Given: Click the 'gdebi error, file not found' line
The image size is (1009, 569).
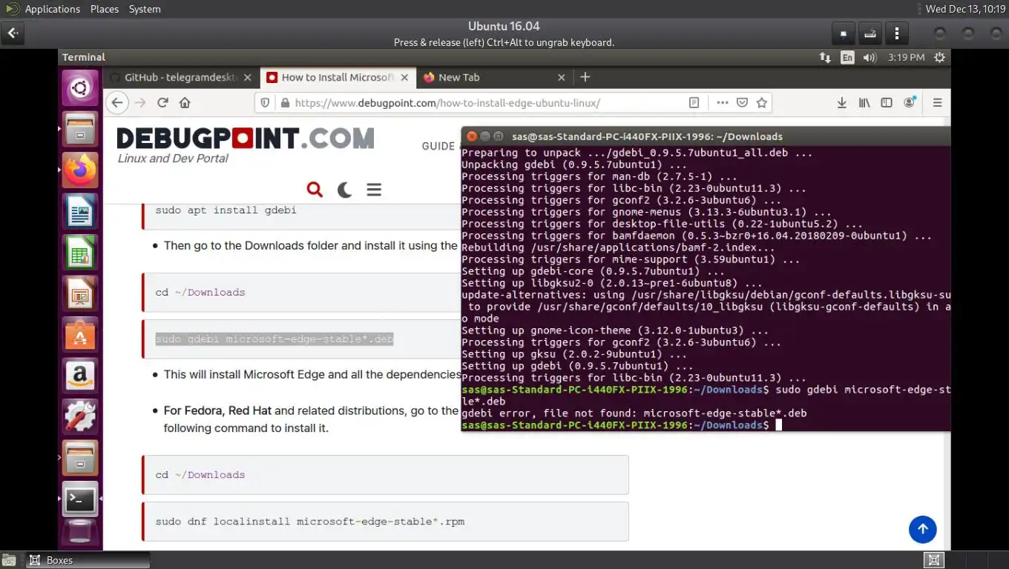Looking at the screenshot, I should tap(634, 413).
